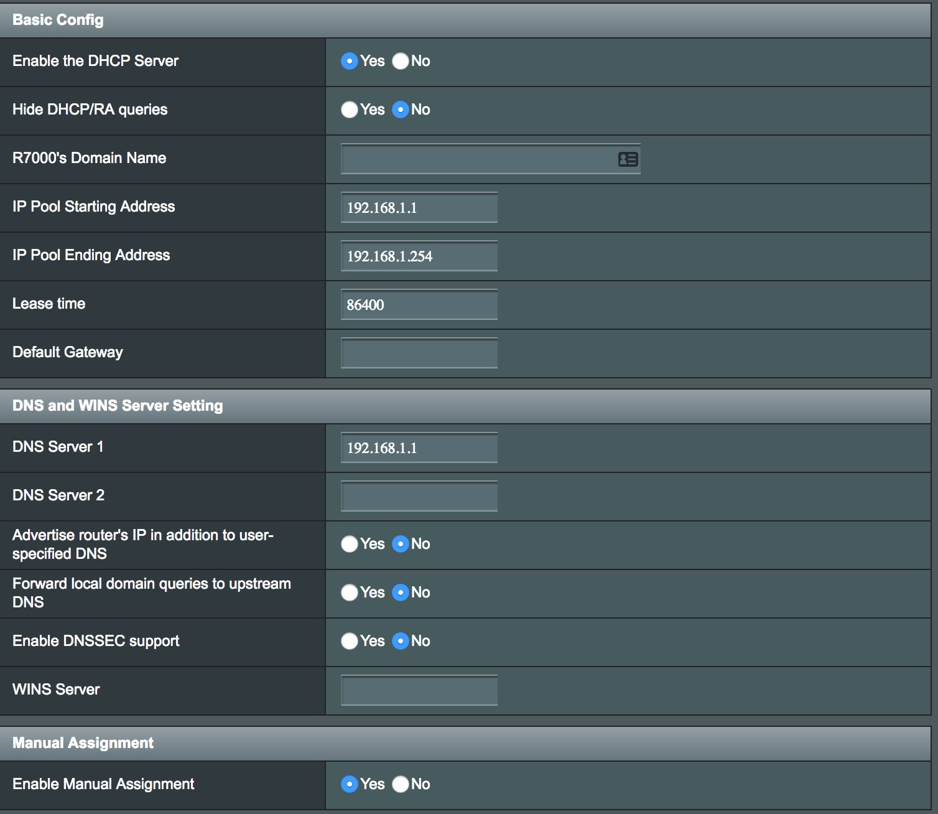
Task: Choose No for Hide DHCP/RA queries
Action: [x=401, y=110]
